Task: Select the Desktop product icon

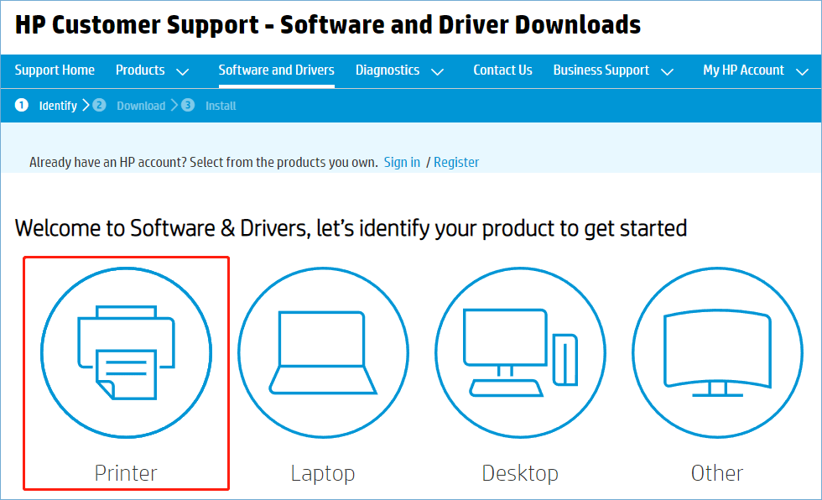Action: (x=520, y=352)
